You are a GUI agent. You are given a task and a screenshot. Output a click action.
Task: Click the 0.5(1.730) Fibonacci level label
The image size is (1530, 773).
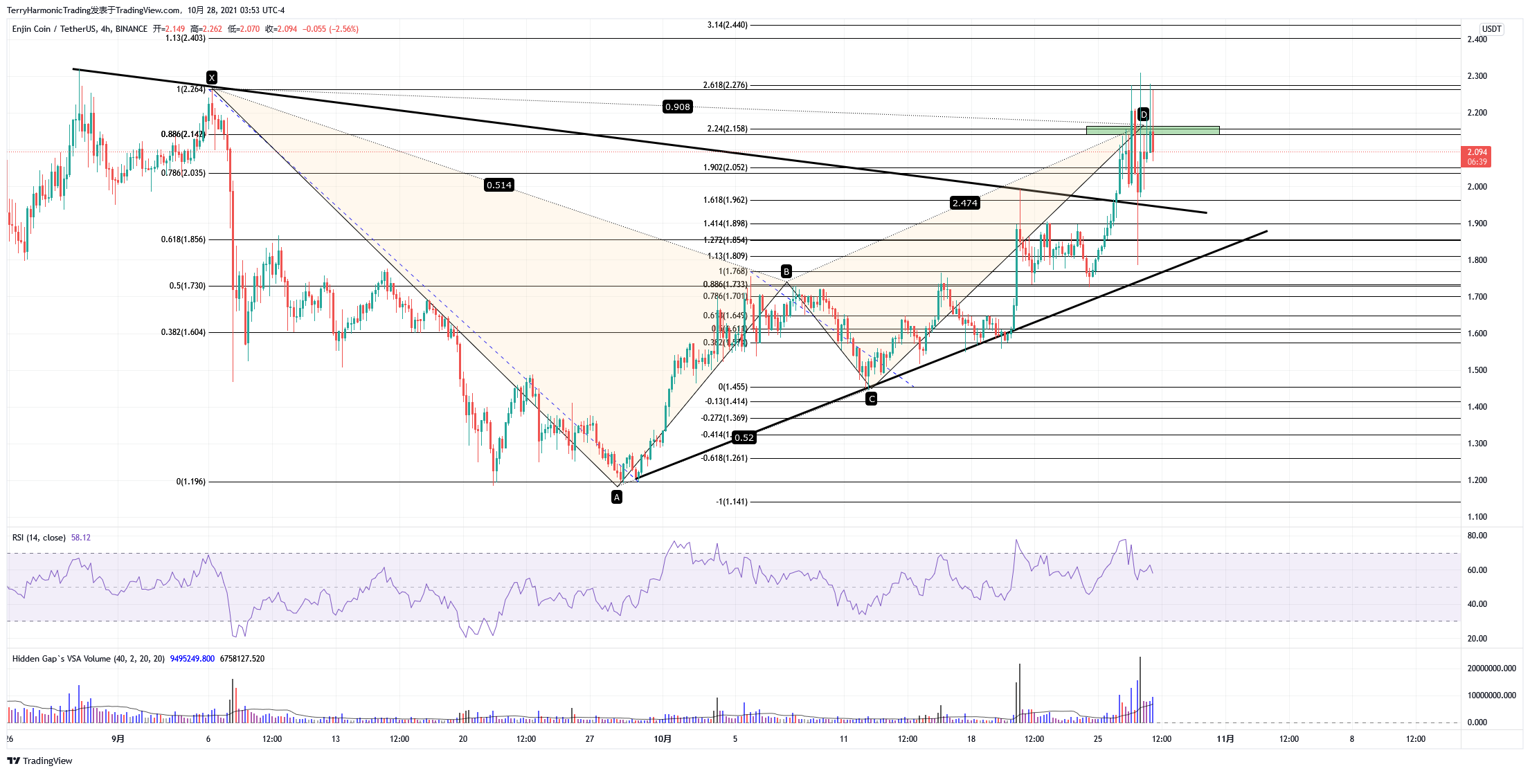(x=188, y=286)
